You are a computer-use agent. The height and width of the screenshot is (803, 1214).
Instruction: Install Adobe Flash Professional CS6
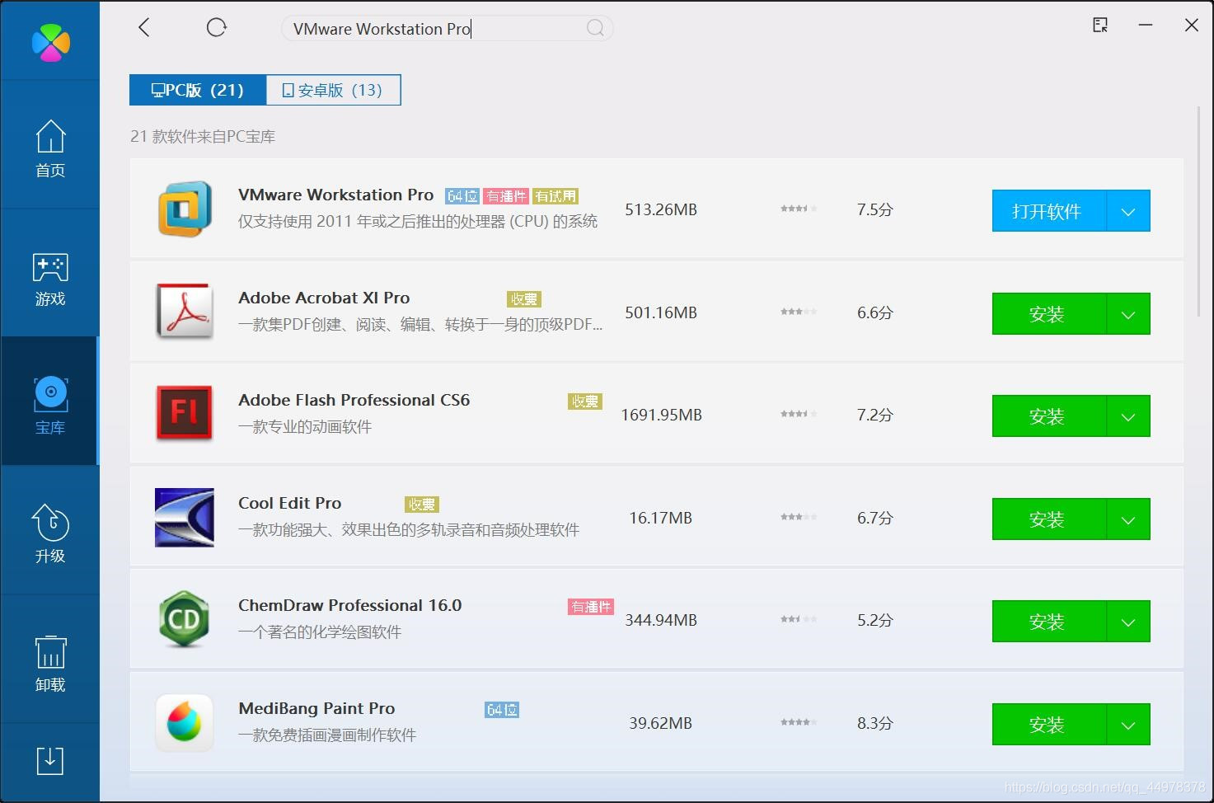click(x=1048, y=416)
